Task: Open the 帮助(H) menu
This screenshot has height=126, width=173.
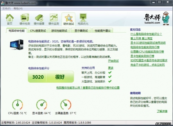Action: [x=18, y=8]
